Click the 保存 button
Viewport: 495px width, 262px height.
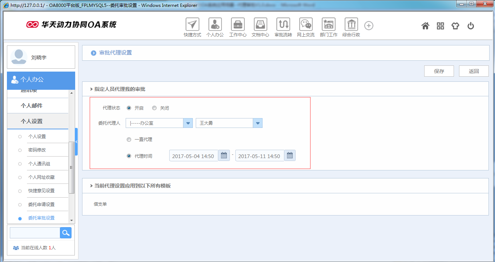pos(439,71)
